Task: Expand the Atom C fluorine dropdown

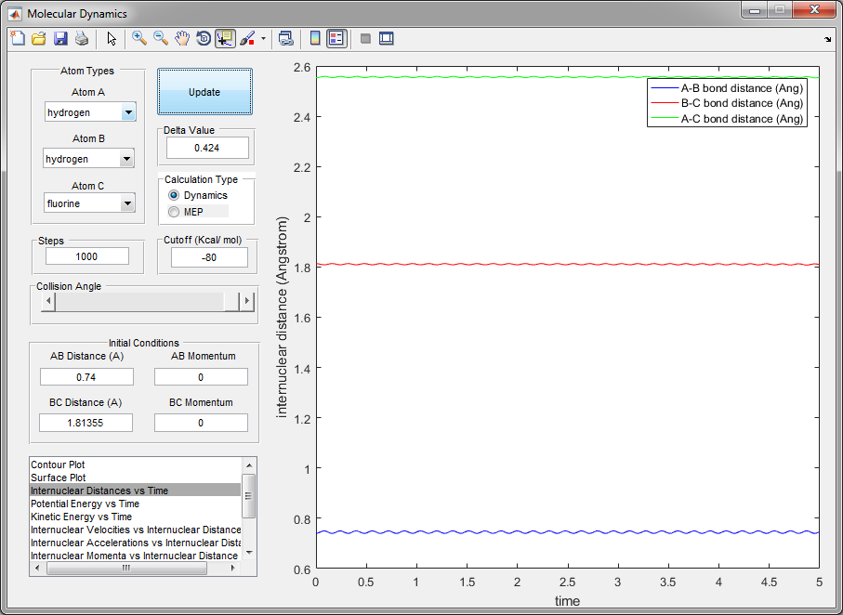Action: pyautogui.click(x=128, y=203)
